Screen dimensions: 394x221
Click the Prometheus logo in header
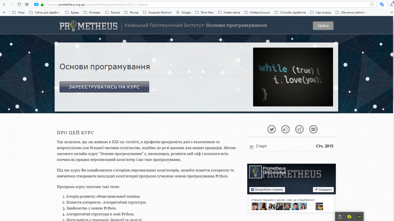[x=89, y=26]
